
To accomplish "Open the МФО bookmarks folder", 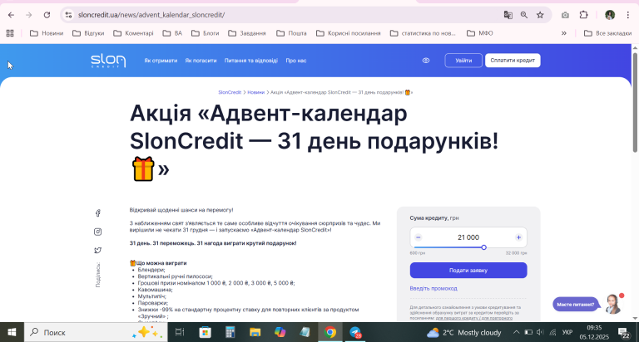I will coord(480,33).
